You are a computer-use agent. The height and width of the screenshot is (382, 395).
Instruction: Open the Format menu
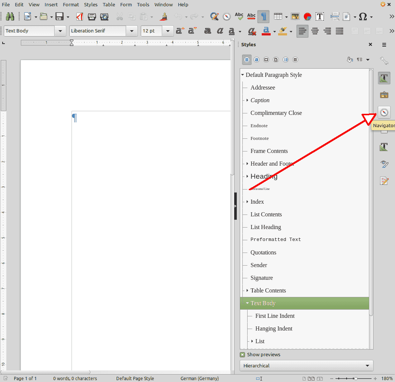[x=71, y=4]
